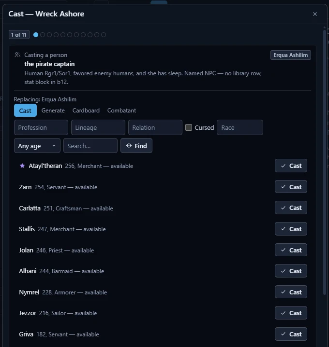This screenshot has width=329, height=347.
Task: Click the crosshair icon on Find button
Action: coord(129,146)
